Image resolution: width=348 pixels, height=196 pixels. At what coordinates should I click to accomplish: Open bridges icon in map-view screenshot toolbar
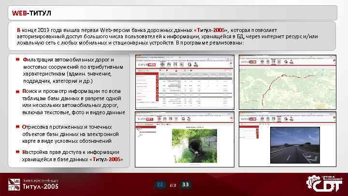[x=268, y=62]
